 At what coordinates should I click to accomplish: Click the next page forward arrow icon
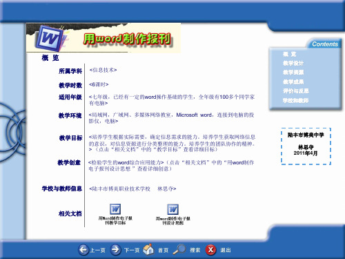pyautogui.click(x=115, y=249)
